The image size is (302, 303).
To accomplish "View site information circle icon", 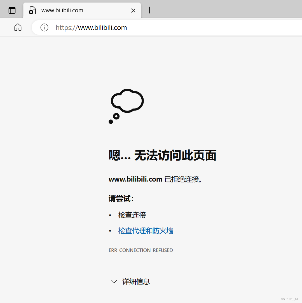I will 44,27.
